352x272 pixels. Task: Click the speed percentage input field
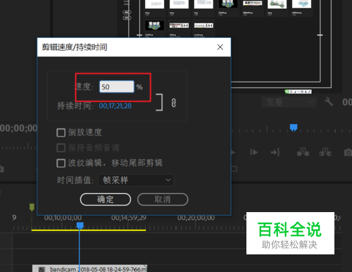pos(117,87)
